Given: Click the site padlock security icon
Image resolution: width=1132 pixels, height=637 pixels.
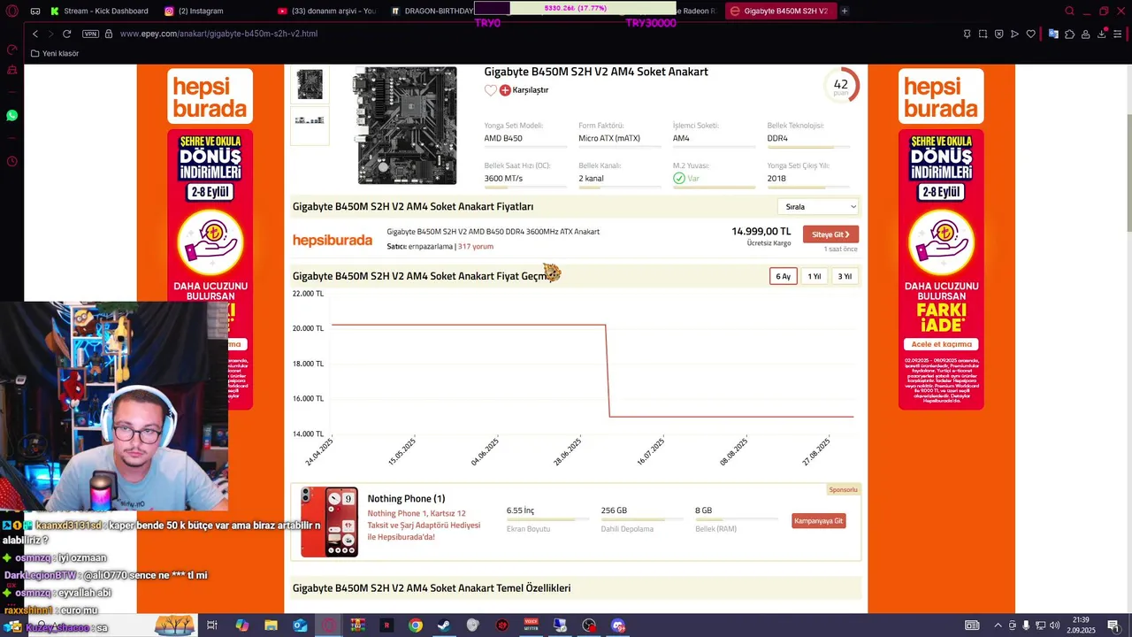Looking at the screenshot, I should [x=109, y=34].
